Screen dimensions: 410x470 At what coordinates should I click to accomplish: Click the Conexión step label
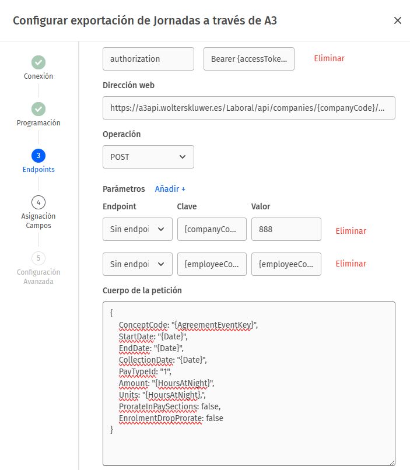pyautogui.click(x=38, y=76)
